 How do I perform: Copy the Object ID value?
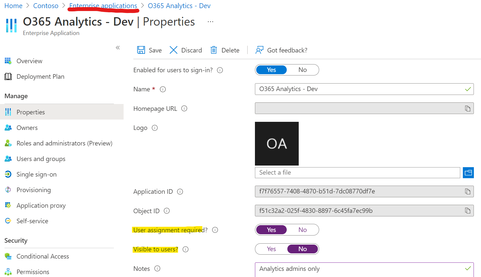[x=468, y=211]
